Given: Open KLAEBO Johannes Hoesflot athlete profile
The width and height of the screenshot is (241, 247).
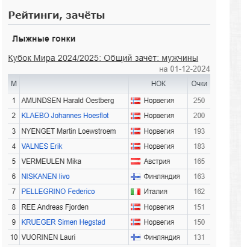Looking at the screenshot, I should coord(65,116).
